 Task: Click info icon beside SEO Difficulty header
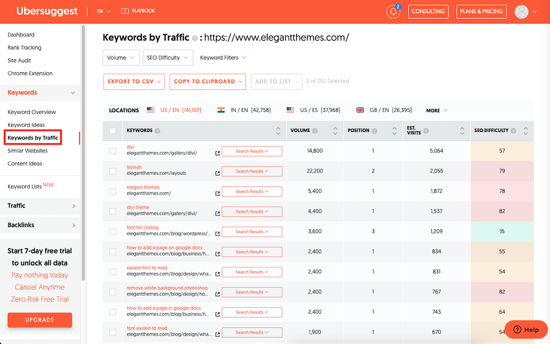coord(513,131)
